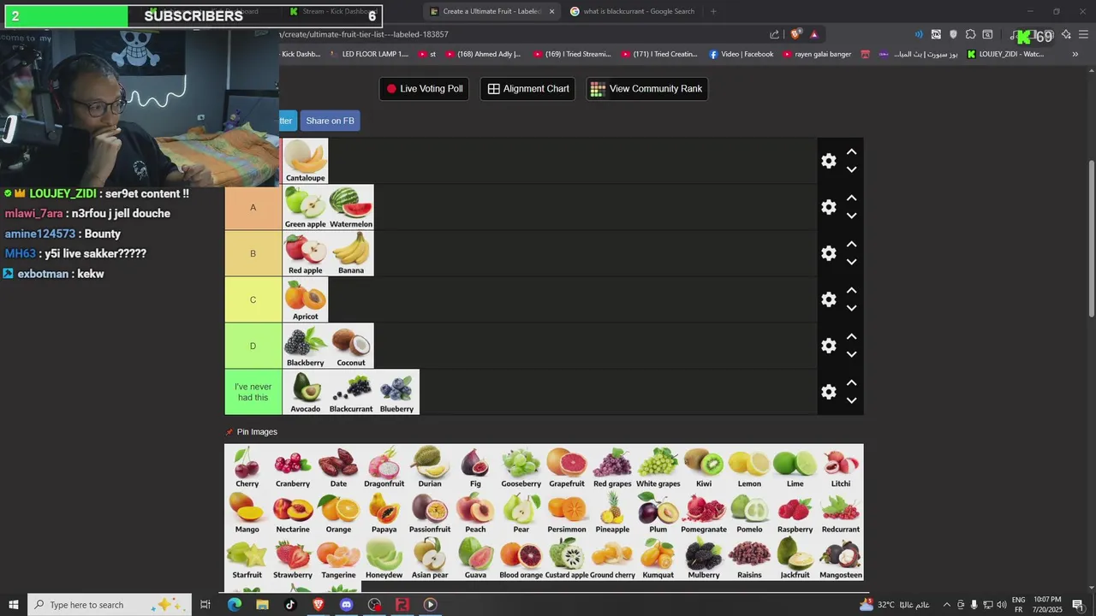Move "I've never had this" row up

(851, 382)
